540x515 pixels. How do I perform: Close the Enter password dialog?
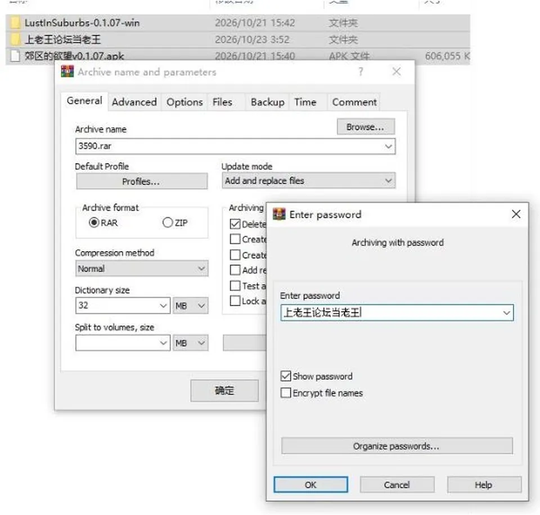516,214
